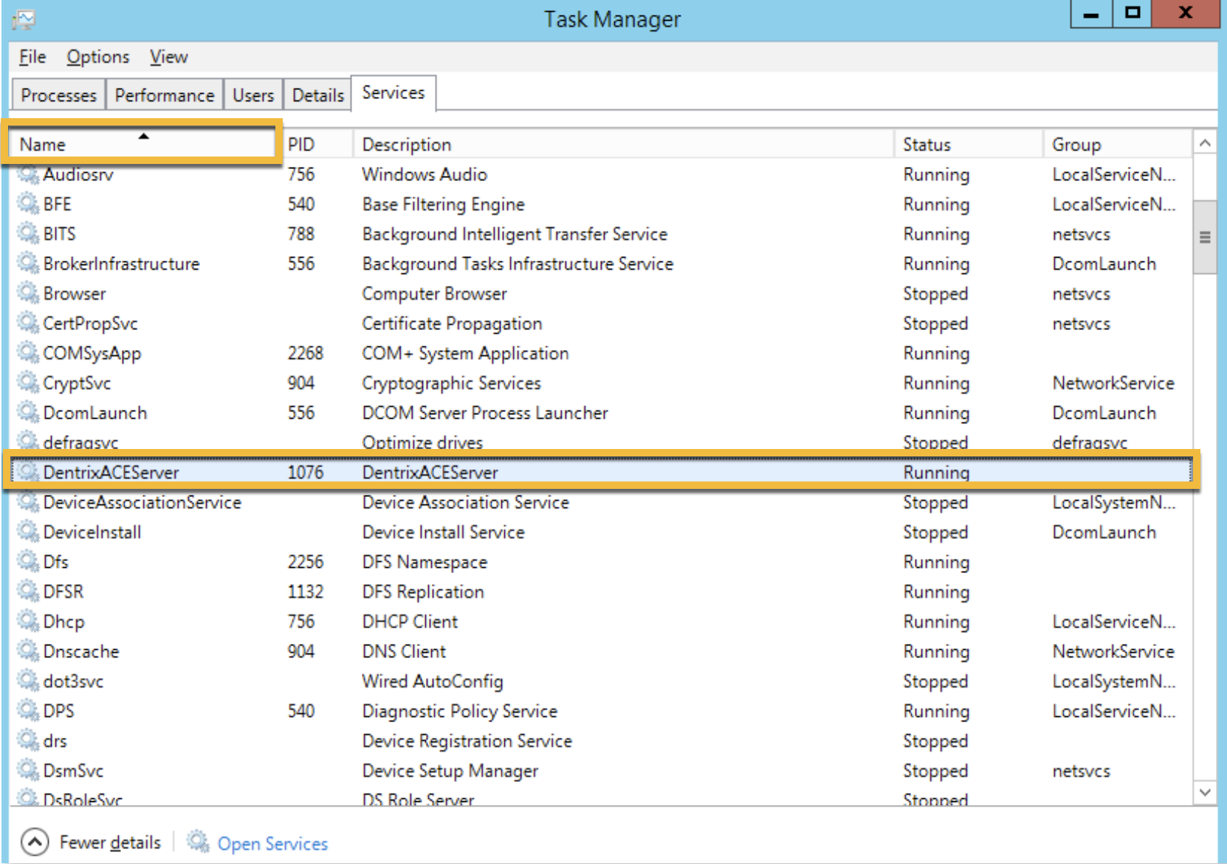
Task: Click the gear icon for Dnscache
Action: tap(28, 651)
